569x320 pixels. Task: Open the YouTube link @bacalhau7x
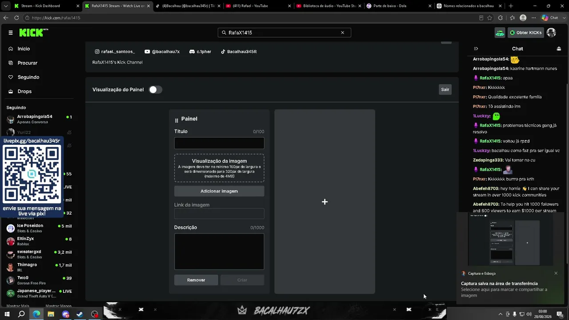tap(162, 52)
